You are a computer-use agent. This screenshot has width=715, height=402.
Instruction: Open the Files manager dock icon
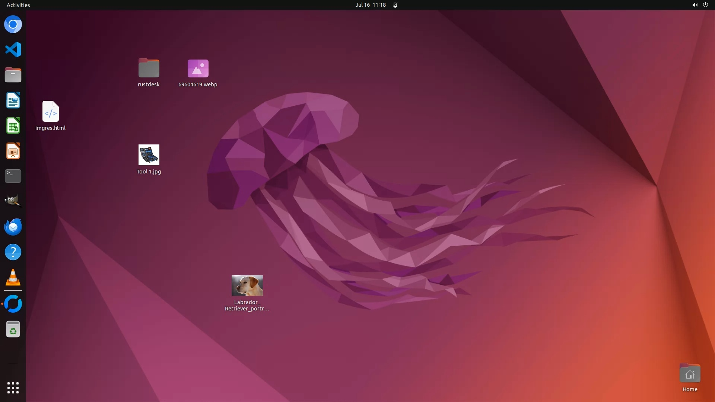[x=13, y=75]
